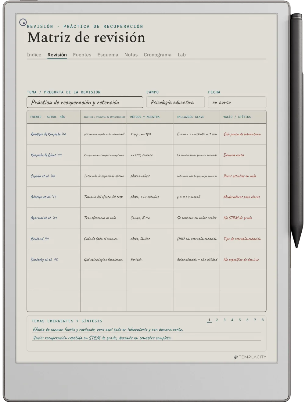The width and height of the screenshot is (305, 402).
Task: Select the 'g ≈ 0.50 overall' cell
Action: (196, 197)
